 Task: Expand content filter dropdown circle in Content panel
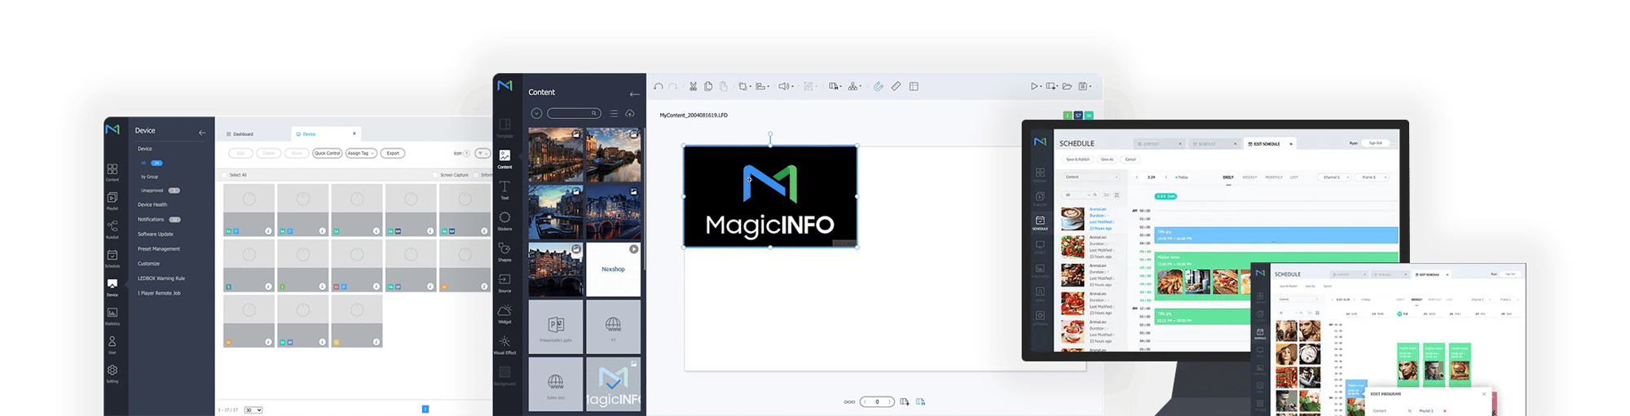pos(536,113)
